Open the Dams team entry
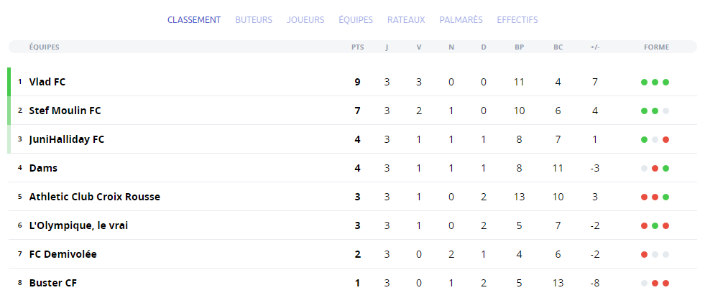 point(43,168)
